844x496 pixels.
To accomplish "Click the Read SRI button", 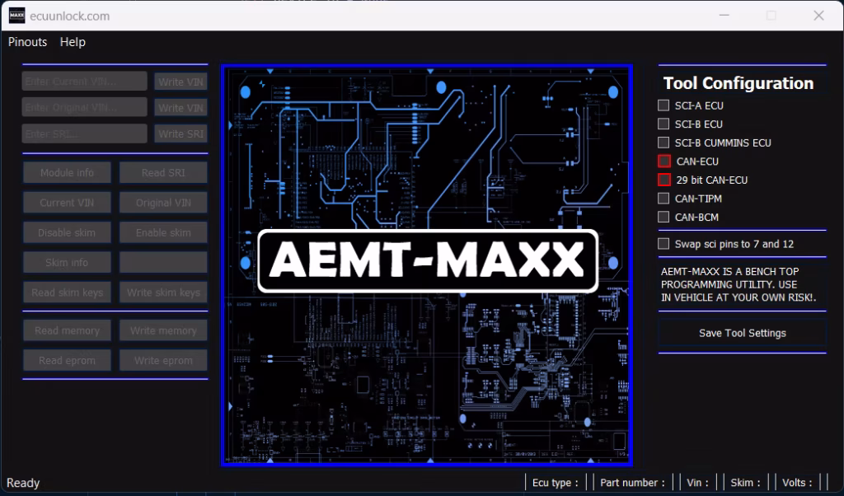I will 163,173.
